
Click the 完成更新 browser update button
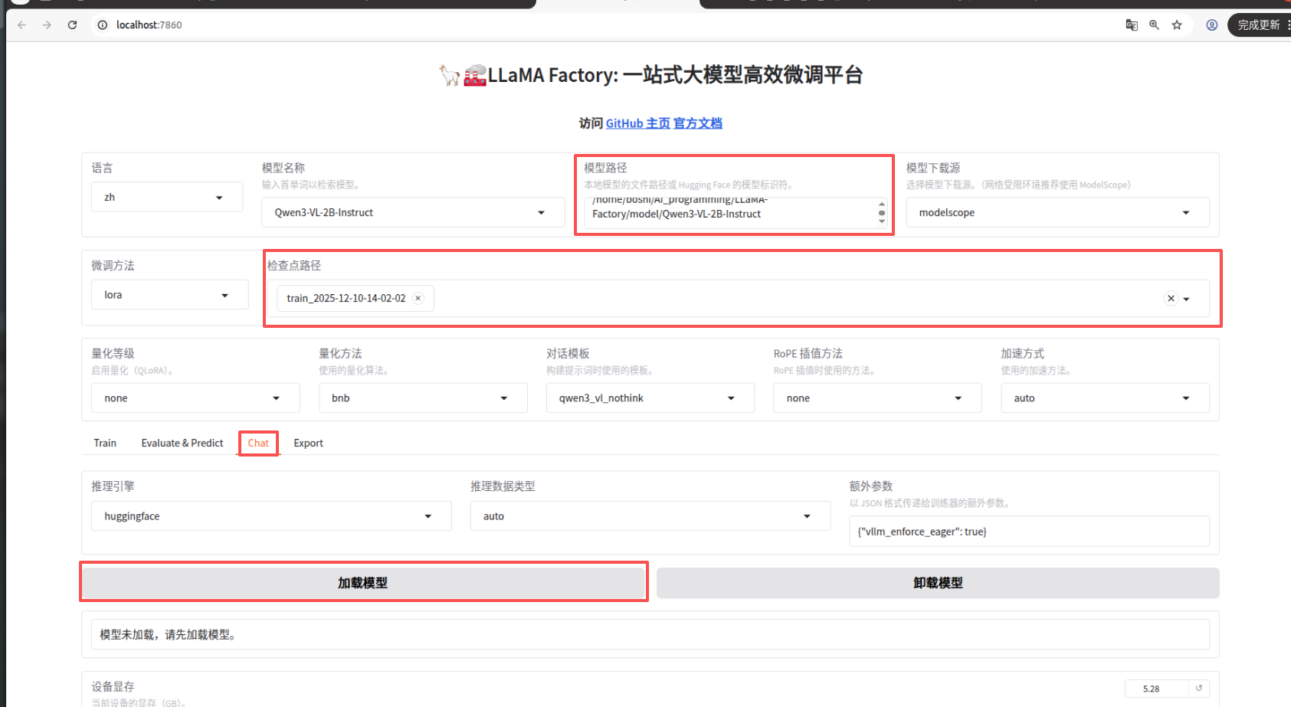point(1260,25)
